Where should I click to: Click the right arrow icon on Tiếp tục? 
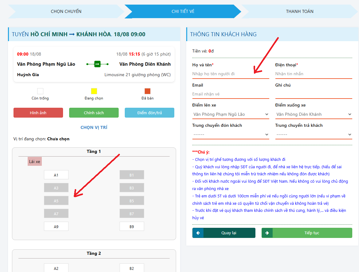point(267,233)
